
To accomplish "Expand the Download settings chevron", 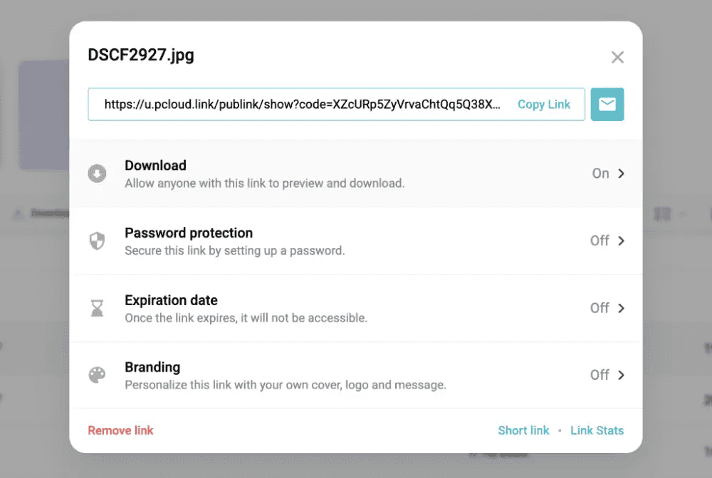I will (x=622, y=174).
